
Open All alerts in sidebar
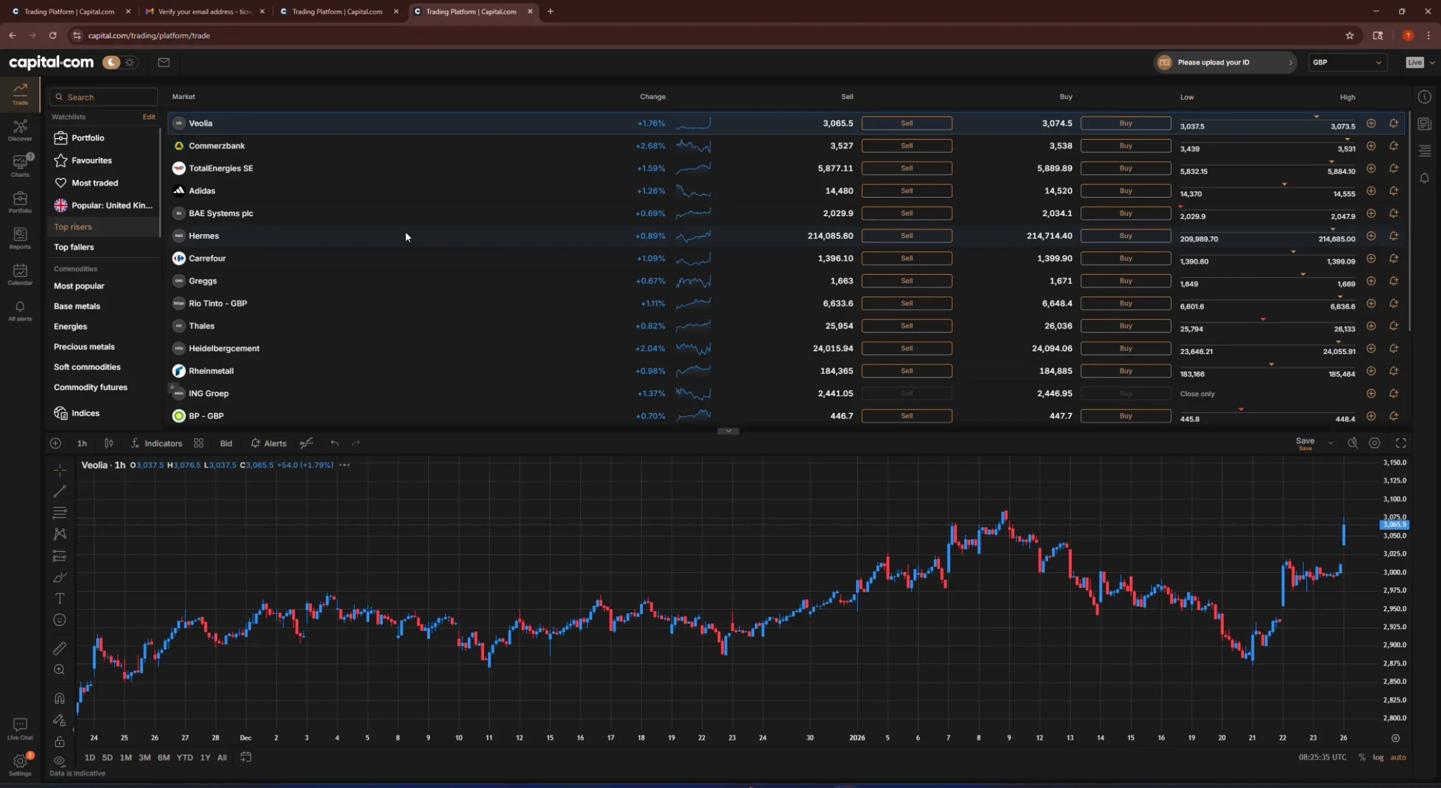[x=20, y=310]
